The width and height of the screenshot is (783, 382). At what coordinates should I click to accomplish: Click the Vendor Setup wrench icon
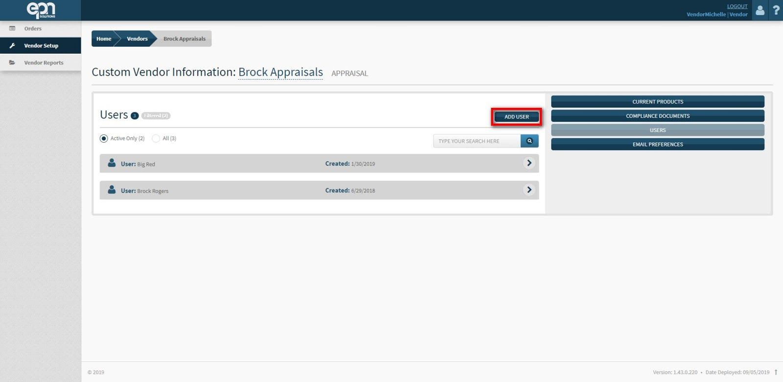[12, 45]
